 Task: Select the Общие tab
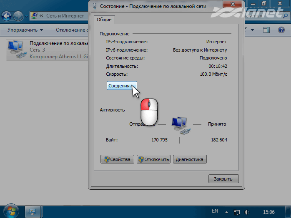pyautogui.click(x=104, y=20)
